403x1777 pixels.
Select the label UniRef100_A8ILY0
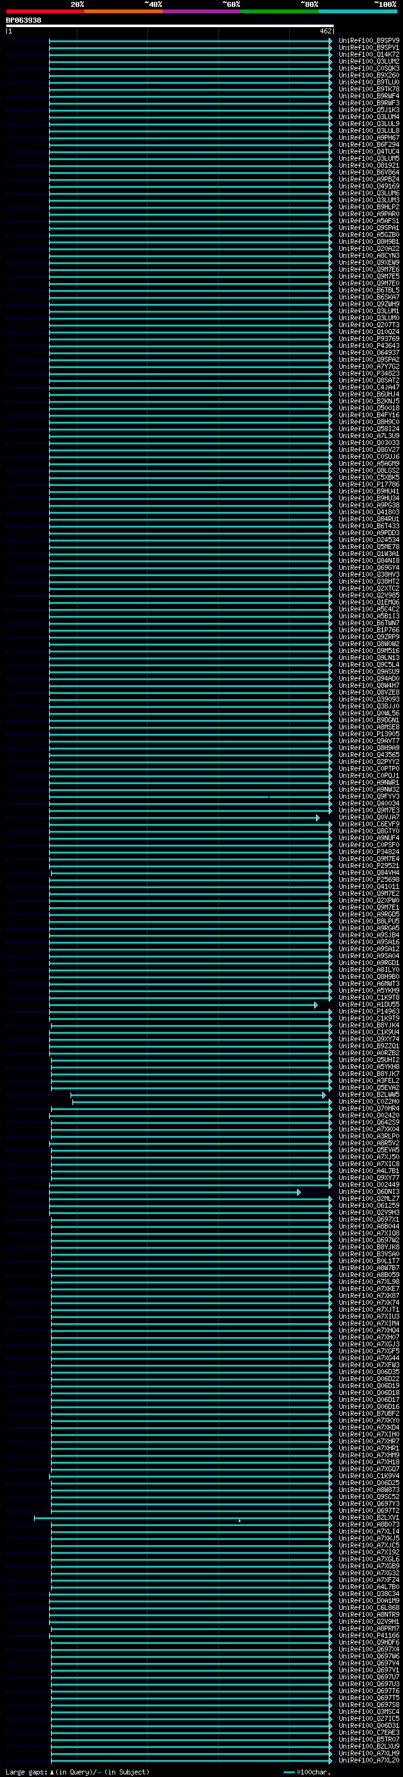click(368, 970)
